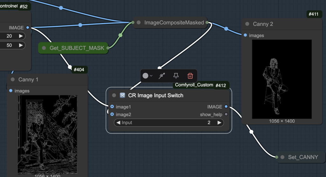Select the CR Image Input Switch title

click(x=156, y=95)
